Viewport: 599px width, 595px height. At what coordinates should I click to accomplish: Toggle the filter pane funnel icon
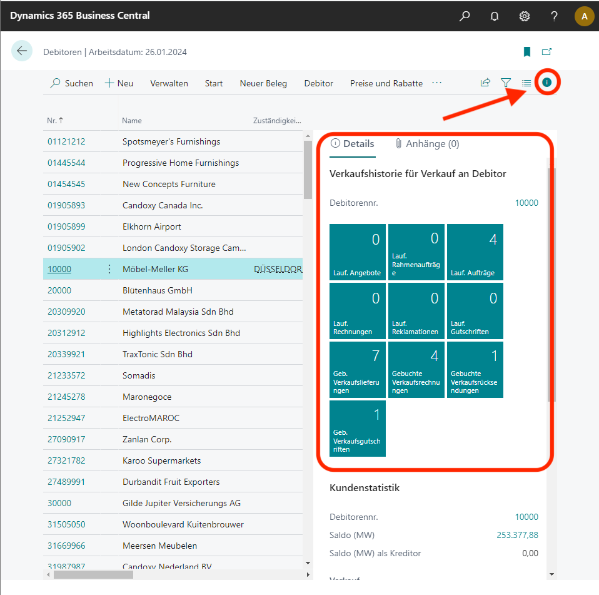(x=506, y=83)
